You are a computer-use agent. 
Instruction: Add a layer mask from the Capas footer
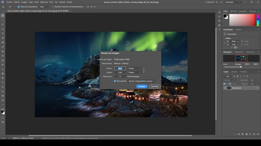coord(243,134)
